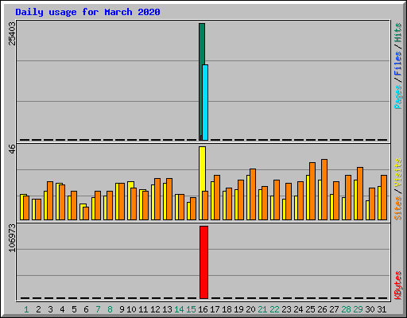Click the orange Sites bar for day 17
Screen dimensions: 407x318
(x=217, y=197)
